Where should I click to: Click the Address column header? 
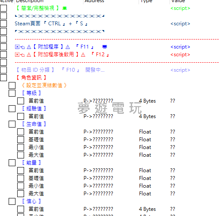coord(94,1)
